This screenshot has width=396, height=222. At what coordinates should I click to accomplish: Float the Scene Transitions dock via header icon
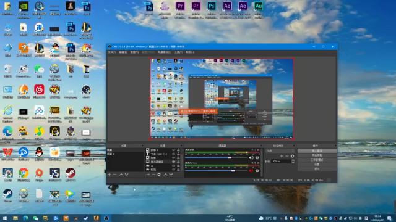(294, 146)
